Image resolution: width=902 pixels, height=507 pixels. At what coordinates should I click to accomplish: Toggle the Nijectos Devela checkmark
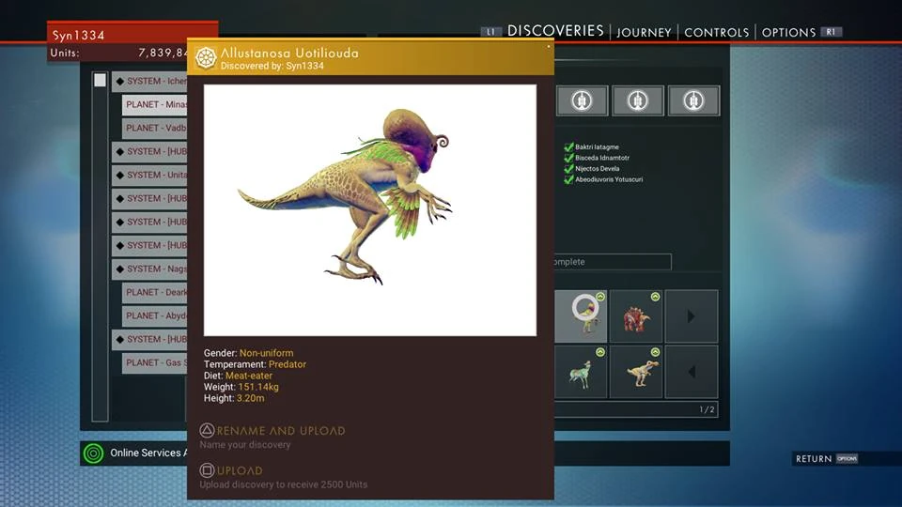[x=569, y=168]
